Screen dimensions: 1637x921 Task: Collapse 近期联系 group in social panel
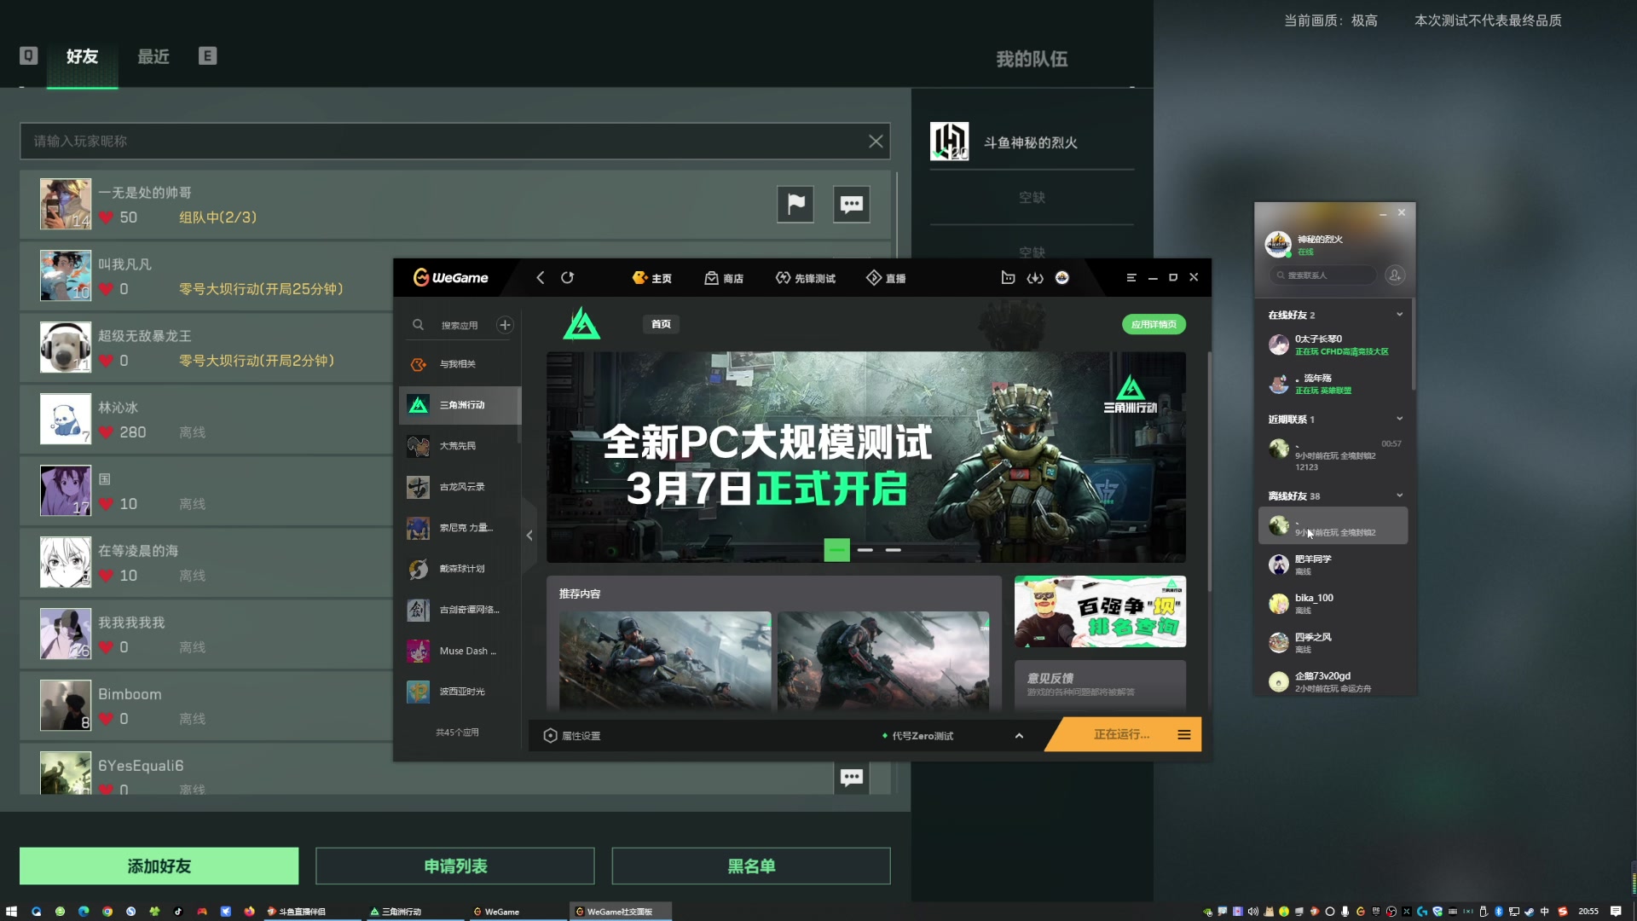(x=1399, y=419)
